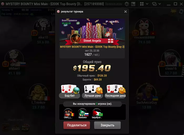Expand the chevron beside chip stack icon

coord(160,4)
